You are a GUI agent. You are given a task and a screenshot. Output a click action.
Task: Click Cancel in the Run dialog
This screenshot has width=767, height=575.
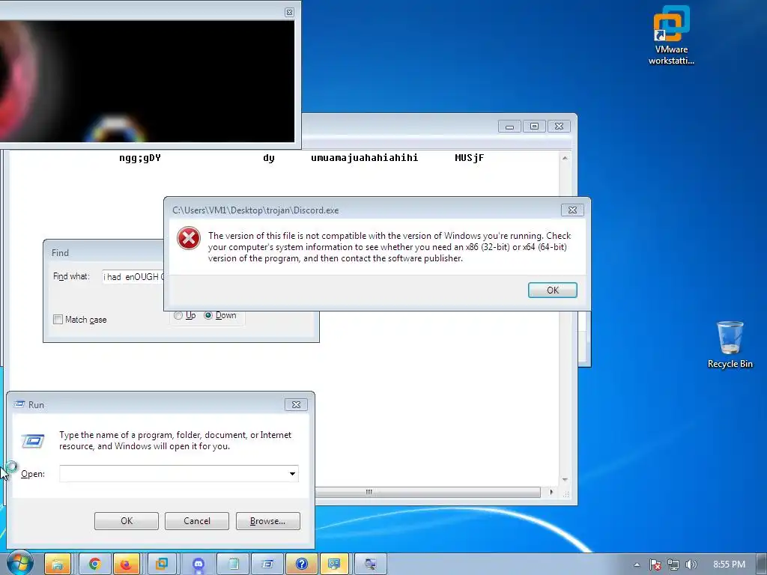point(197,521)
